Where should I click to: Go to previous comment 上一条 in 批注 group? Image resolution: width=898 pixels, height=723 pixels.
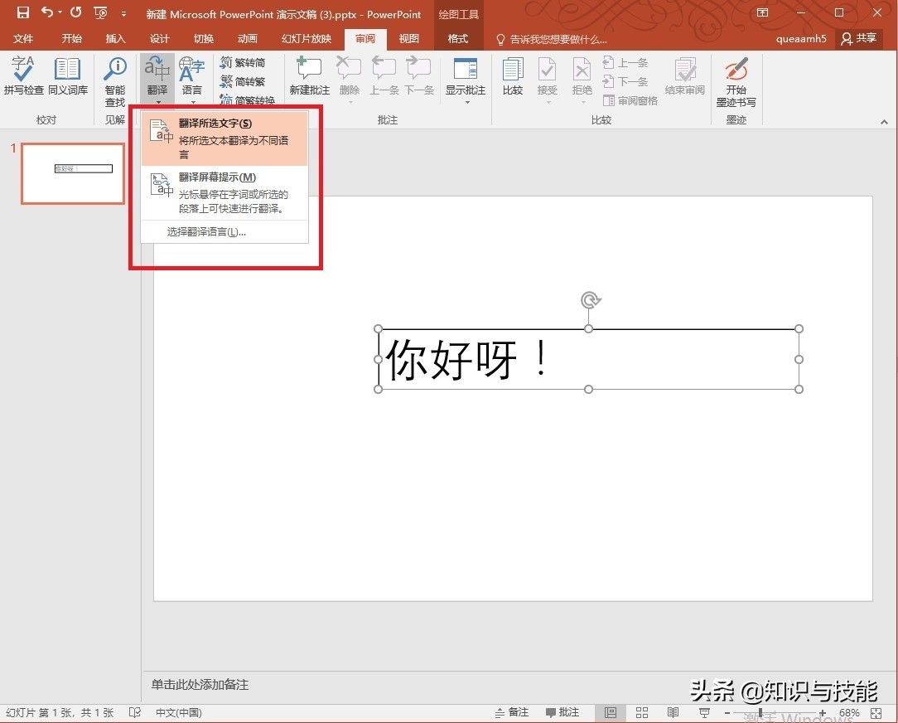pos(384,75)
